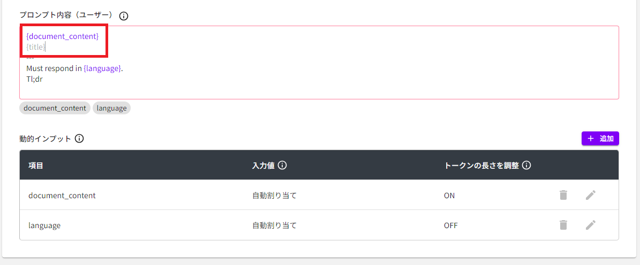Click the {title} placeholder text

[x=35, y=47]
